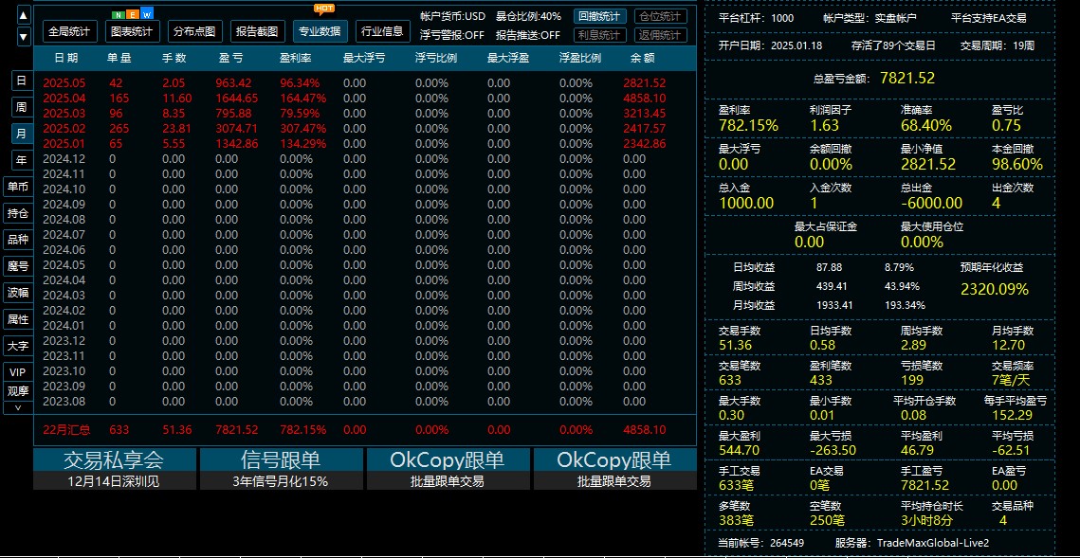Select the 日 period sidebar button
1080x558 pixels.
coord(22,81)
